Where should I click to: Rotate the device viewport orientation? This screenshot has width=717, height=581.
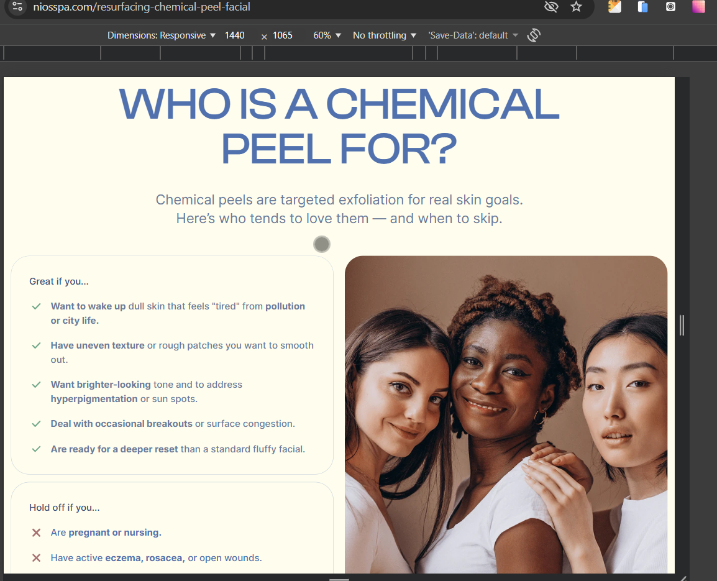tap(534, 35)
